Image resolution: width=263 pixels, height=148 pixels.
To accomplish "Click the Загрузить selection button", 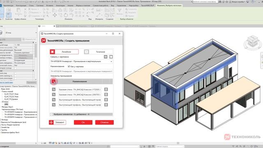I will [131, 12].
